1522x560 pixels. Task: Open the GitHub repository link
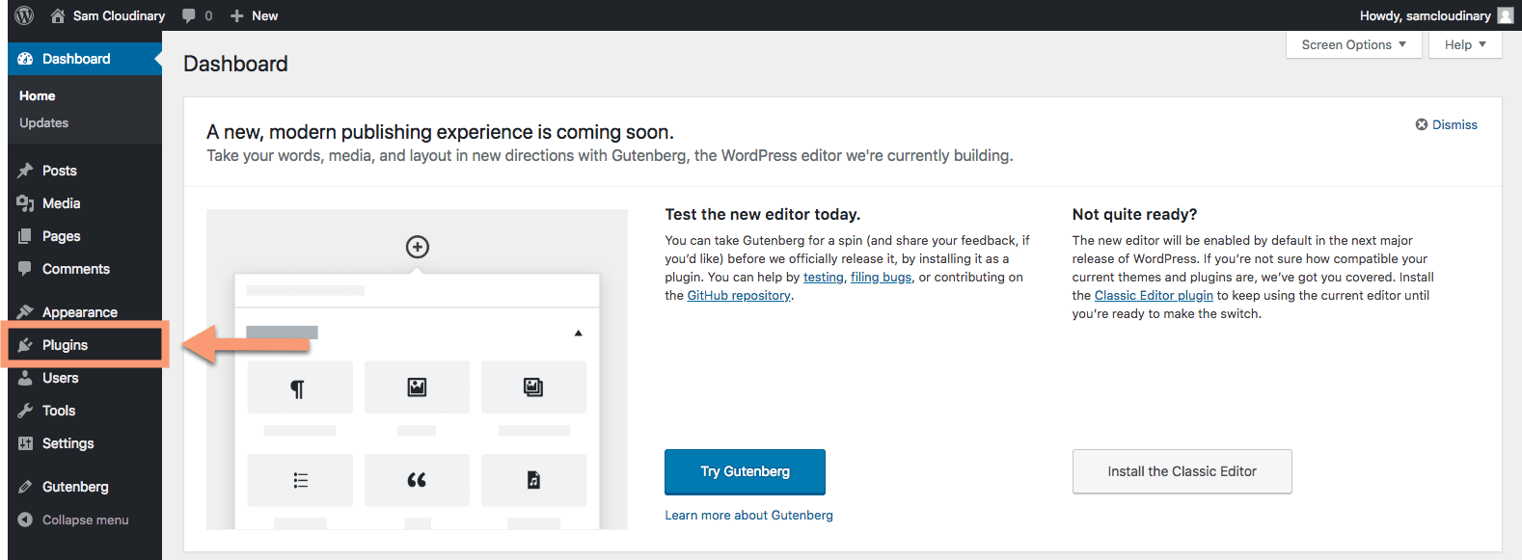(739, 296)
